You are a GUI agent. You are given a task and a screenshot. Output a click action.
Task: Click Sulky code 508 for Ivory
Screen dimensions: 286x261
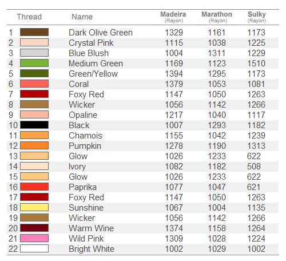pos(254,167)
